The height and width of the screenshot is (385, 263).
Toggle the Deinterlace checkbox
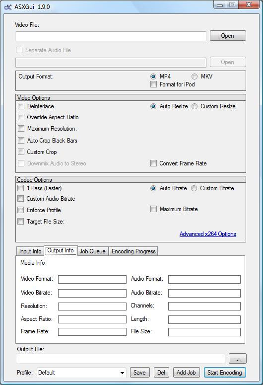point(21,106)
